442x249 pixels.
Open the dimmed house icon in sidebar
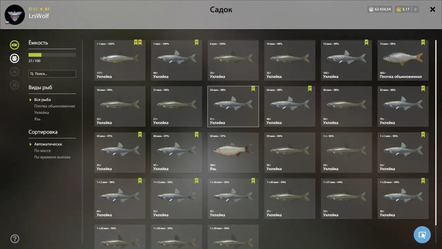coord(15,85)
